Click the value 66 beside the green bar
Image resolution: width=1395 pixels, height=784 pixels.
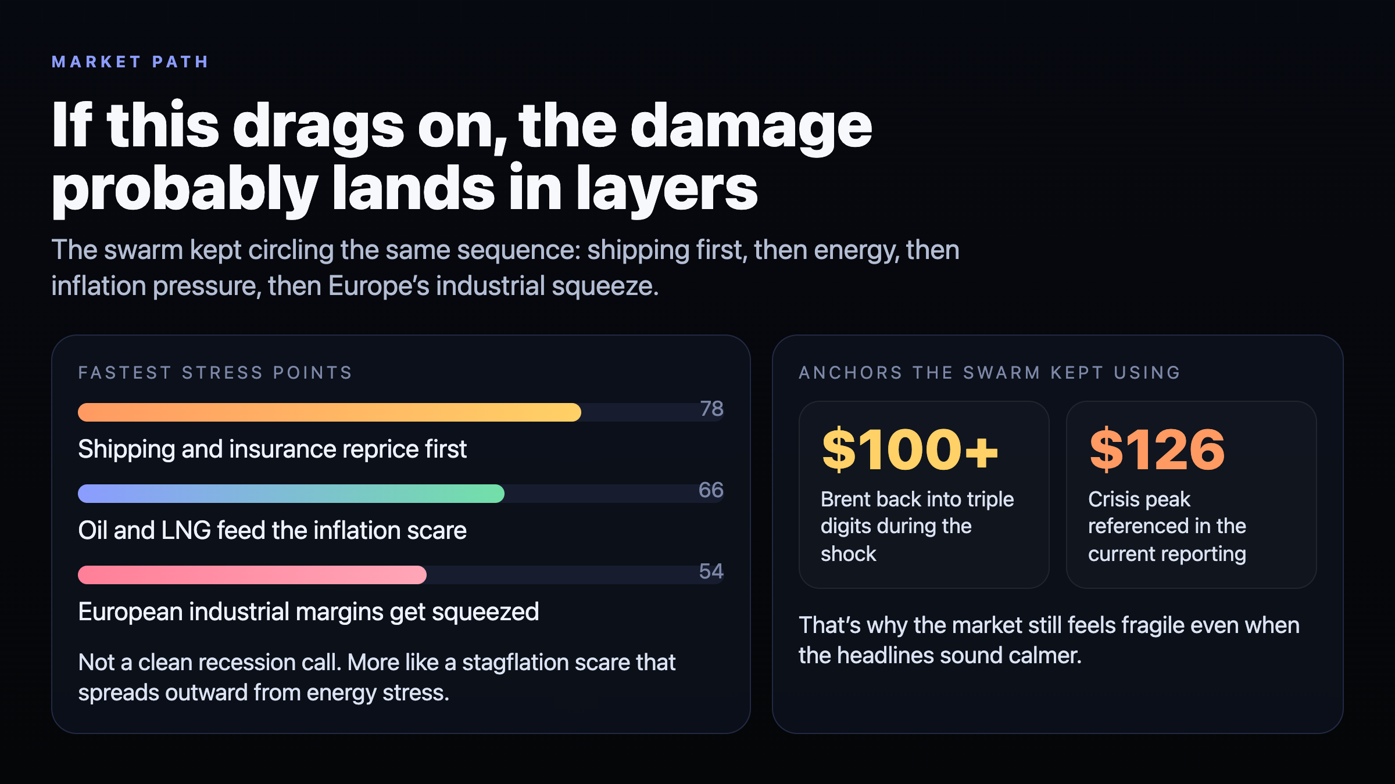click(x=711, y=490)
